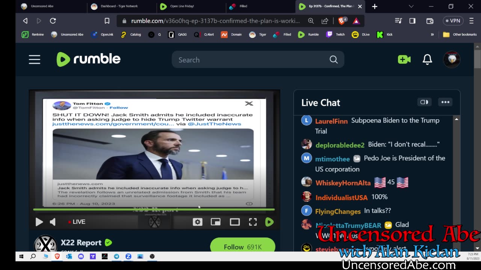The width and height of the screenshot is (481, 270).
Task: Click the Rumble logo
Action: (x=89, y=59)
